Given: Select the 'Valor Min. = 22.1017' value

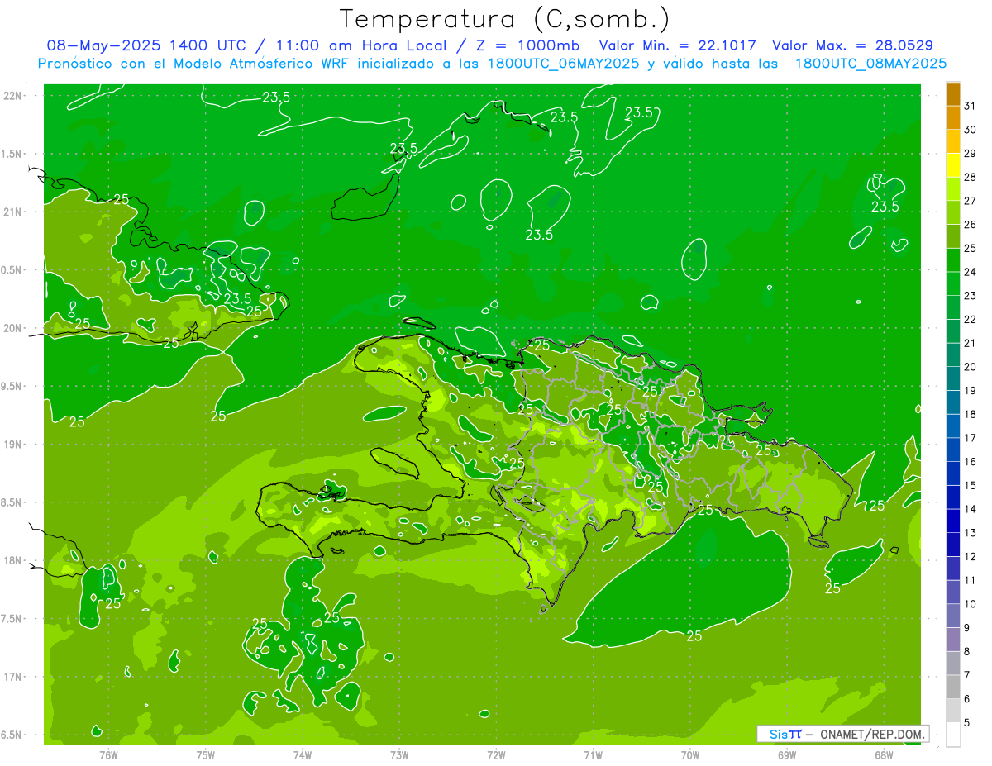Looking at the screenshot, I should pyautogui.click(x=677, y=45).
